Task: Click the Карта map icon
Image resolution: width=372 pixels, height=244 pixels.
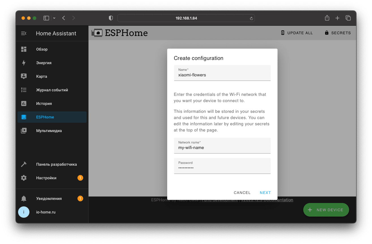Action: coord(24,76)
